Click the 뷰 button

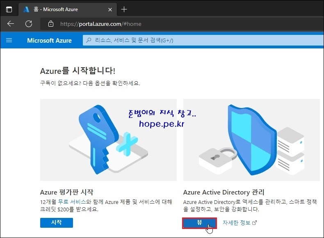click(x=199, y=223)
